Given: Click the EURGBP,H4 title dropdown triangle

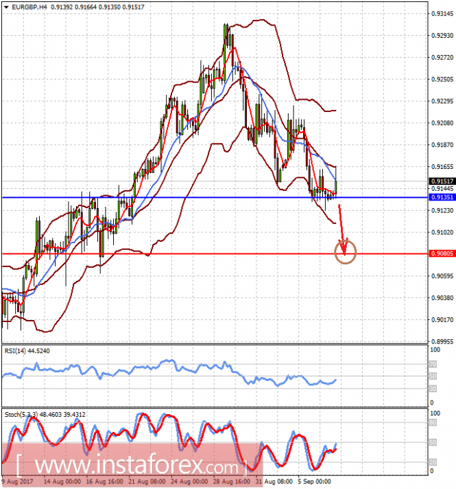Looking at the screenshot, I should [6, 7].
